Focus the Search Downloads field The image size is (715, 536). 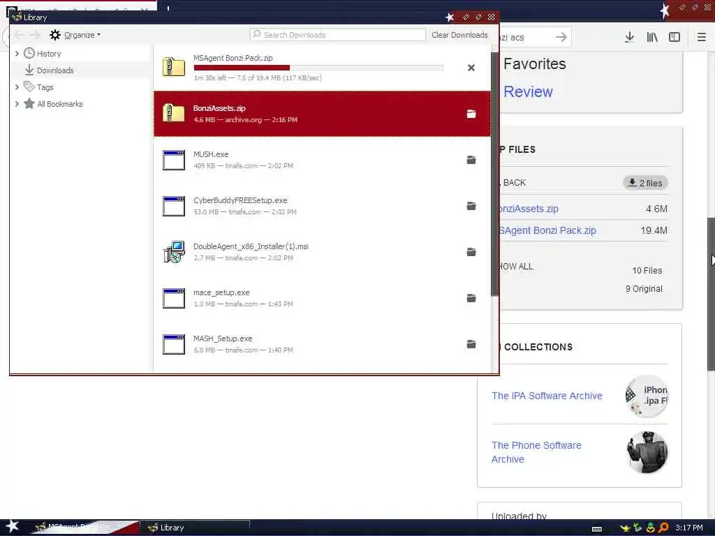pos(337,35)
